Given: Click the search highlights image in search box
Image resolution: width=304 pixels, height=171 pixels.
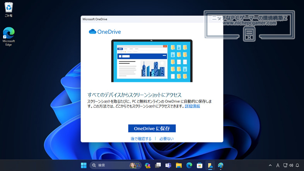Looking at the screenshot, I should pyautogui.click(x=135, y=165).
